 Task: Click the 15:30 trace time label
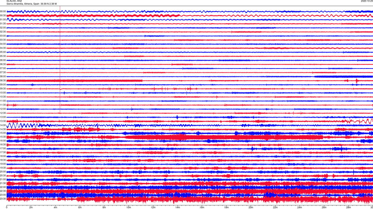pyautogui.click(x=3, y=137)
